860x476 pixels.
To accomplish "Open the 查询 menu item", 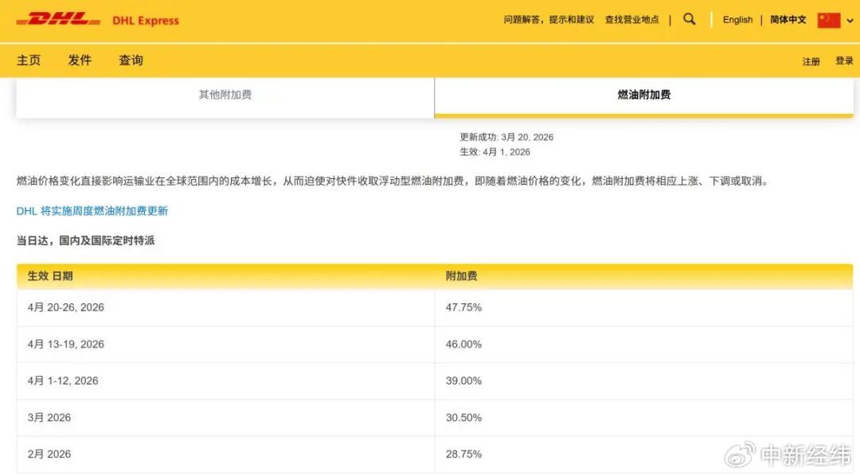I will (x=131, y=60).
